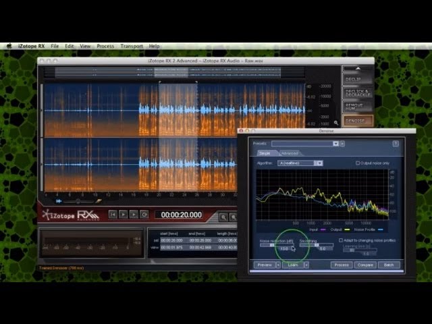This screenshot has width=432, height=324.
Task: Click the Process button
Action: click(x=342, y=265)
